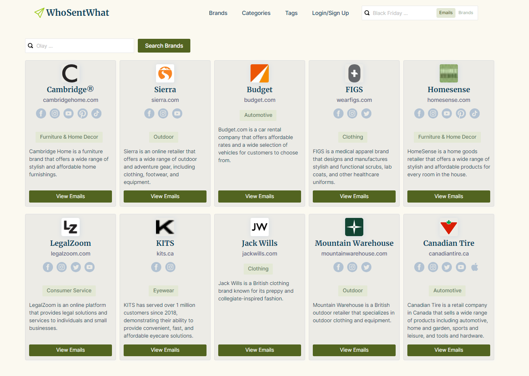
Task: Open the Tags nav item
Action: (x=291, y=13)
